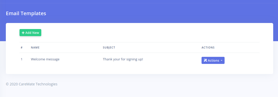Expand the small caret on Actions button
This screenshot has height=97, width=278.
[222, 61]
